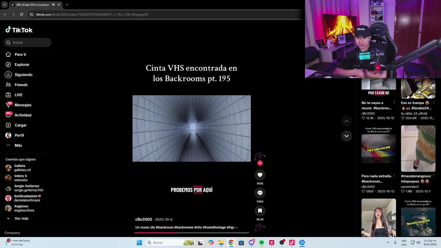Like the video with heart icon
441x248 pixels.
260,175
